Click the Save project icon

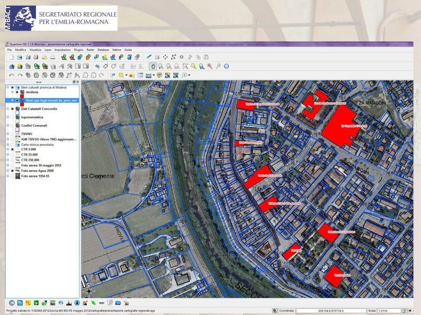(x=28, y=57)
